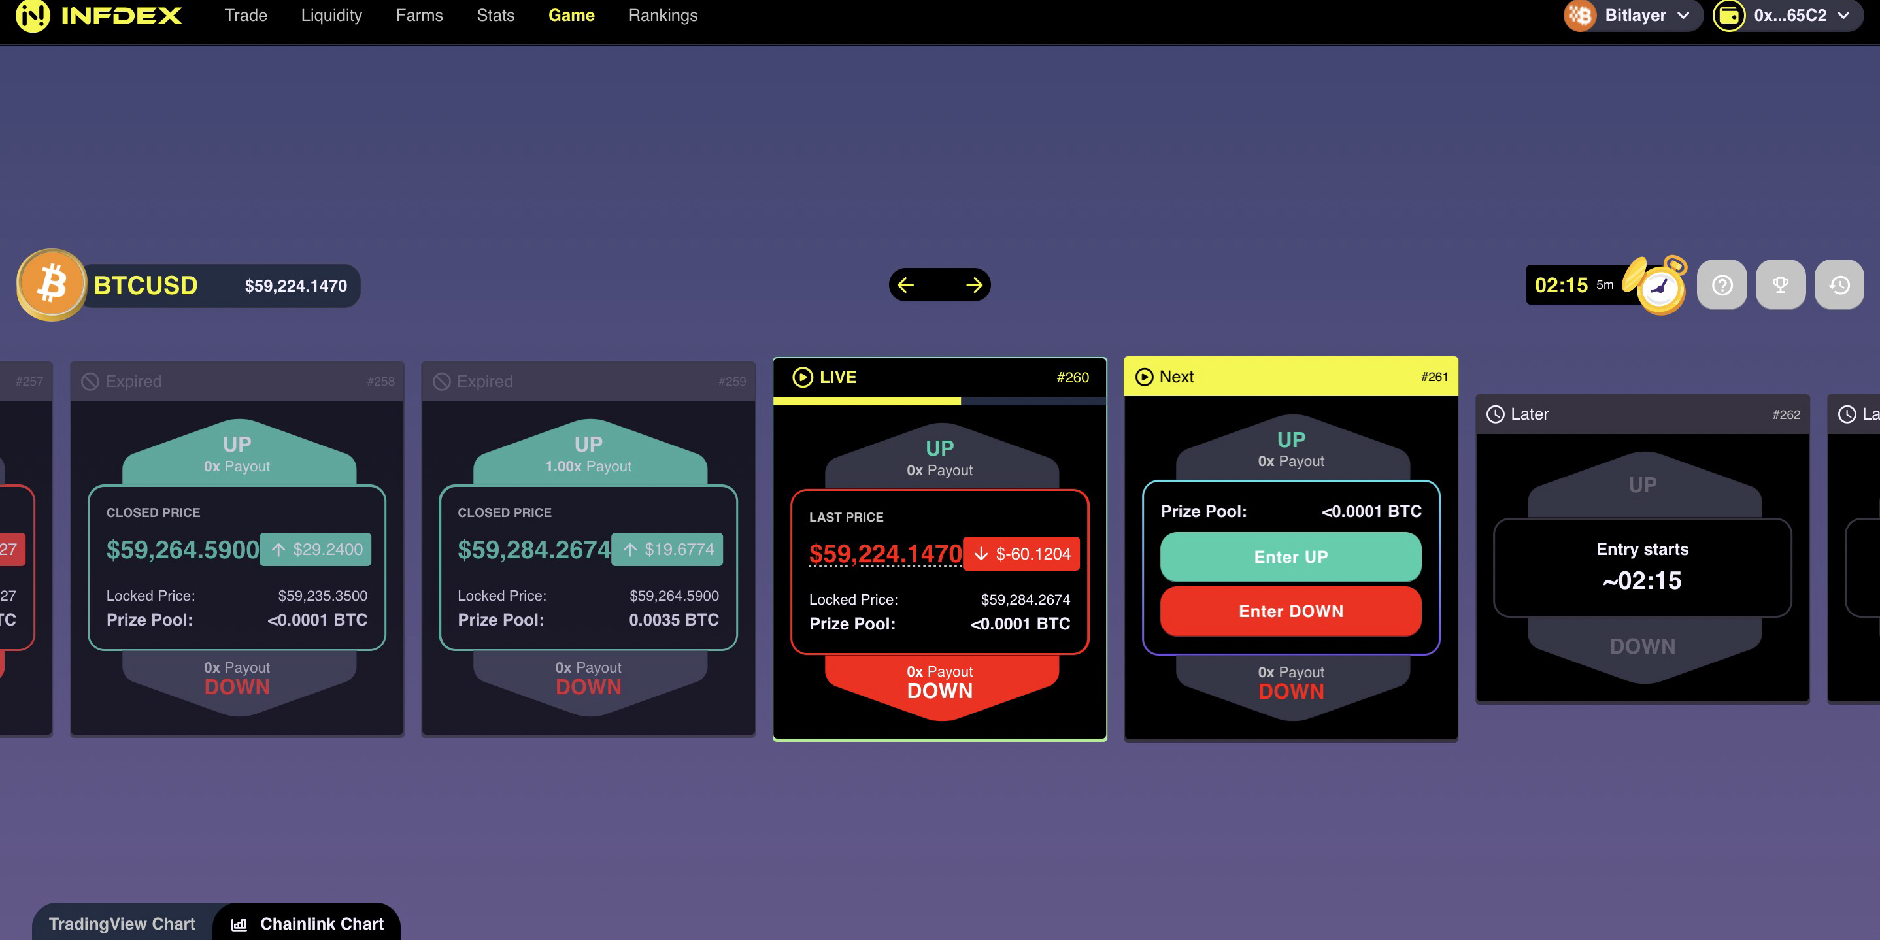
Task: Click the 0.0035 BTC prize pool value
Action: pyautogui.click(x=673, y=620)
